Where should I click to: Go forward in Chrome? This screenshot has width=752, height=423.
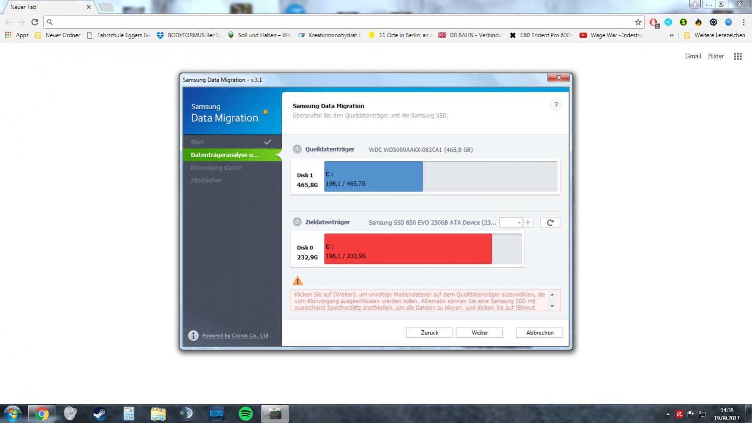pyautogui.click(x=21, y=22)
